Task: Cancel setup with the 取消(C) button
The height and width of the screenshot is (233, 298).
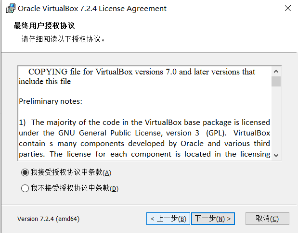Action: tap(267, 219)
